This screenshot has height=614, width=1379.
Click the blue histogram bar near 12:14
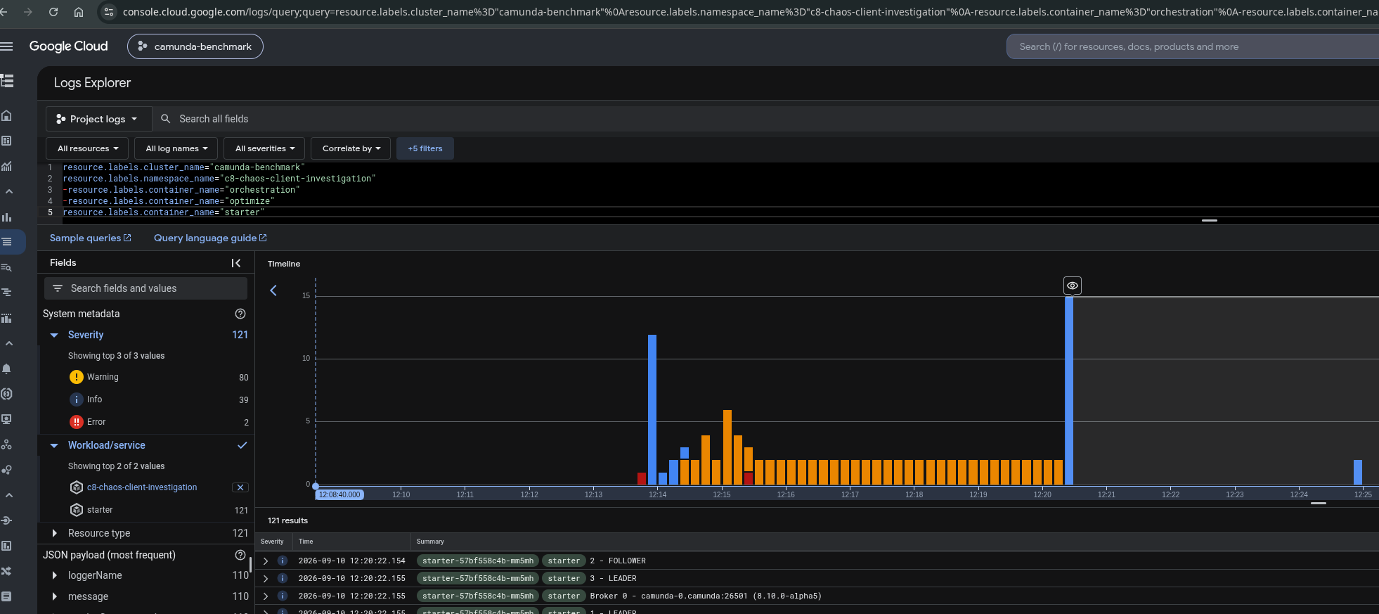(652, 409)
